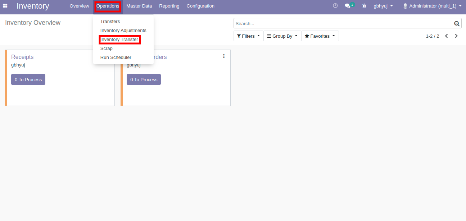The width and height of the screenshot is (466, 221).
Task: Click into the Search input field
Action: tap(342, 24)
